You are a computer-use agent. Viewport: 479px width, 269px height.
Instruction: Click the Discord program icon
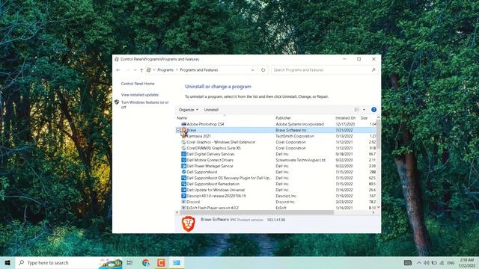[x=183, y=202]
